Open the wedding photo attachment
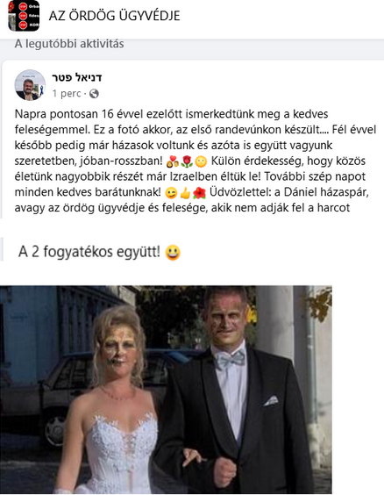 (x=166, y=390)
